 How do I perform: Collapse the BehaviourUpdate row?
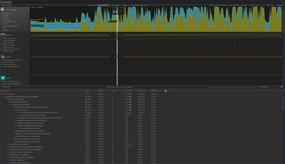point(6,99)
